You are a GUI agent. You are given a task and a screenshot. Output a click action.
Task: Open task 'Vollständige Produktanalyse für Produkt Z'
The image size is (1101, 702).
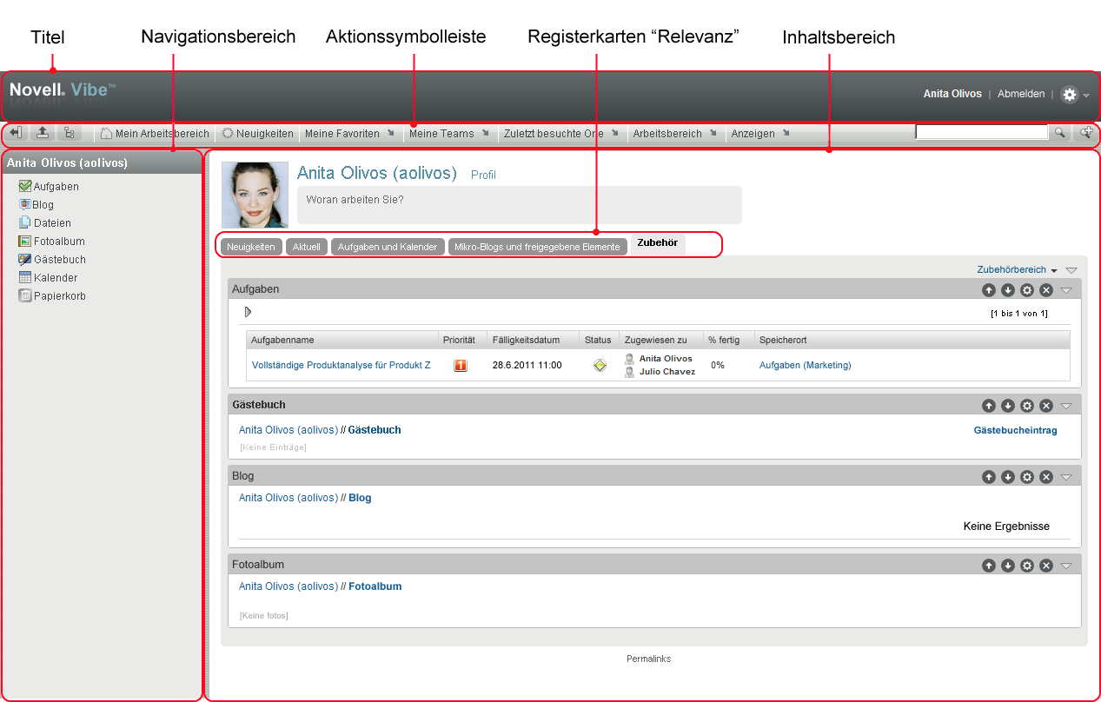point(342,365)
